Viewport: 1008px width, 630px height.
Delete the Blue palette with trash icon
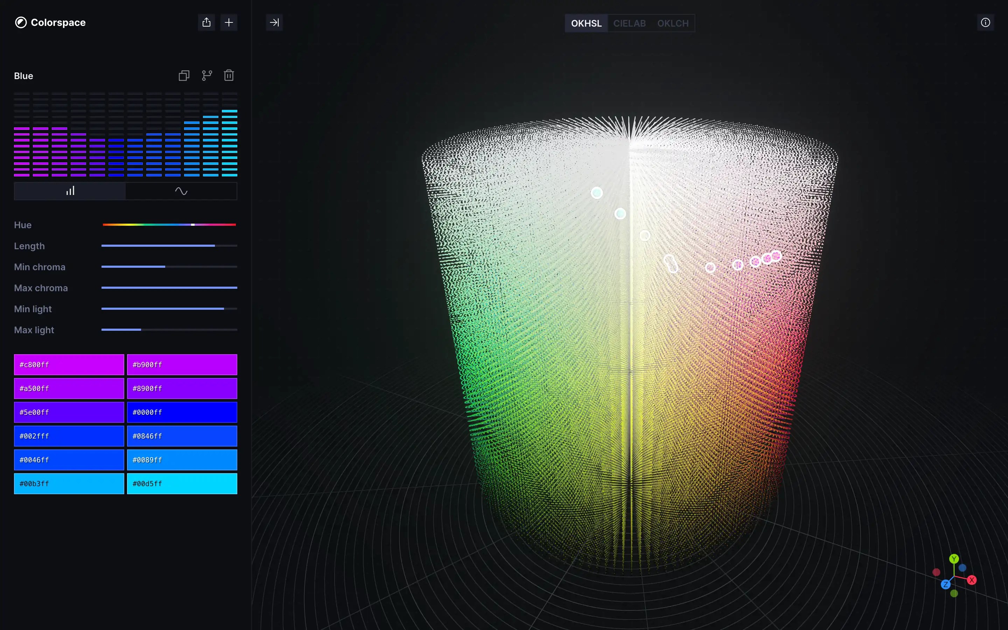pyautogui.click(x=229, y=75)
